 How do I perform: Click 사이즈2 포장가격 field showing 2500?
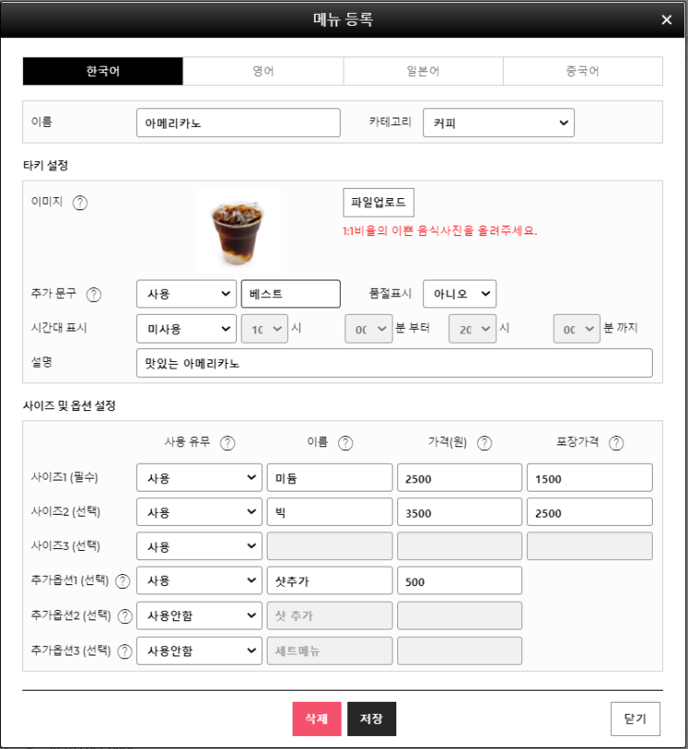pyautogui.click(x=590, y=512)
